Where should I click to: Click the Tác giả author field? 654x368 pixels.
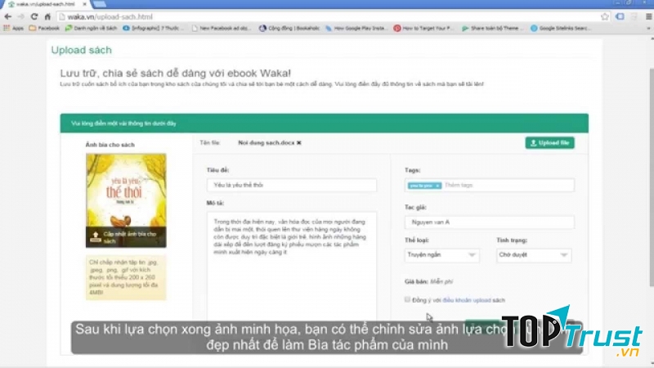click(x=489, y=222)
